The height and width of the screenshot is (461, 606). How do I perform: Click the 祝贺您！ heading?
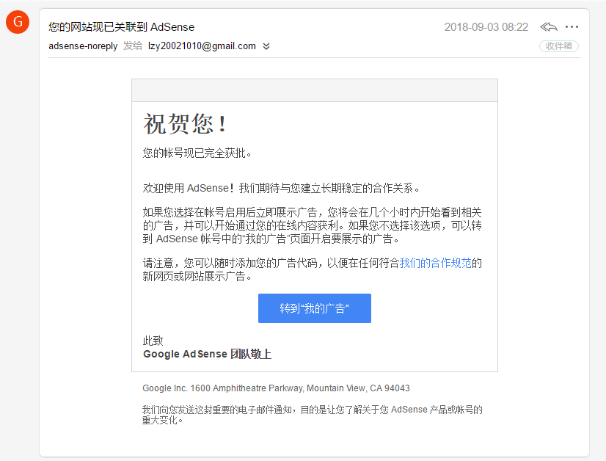point(185,124)
